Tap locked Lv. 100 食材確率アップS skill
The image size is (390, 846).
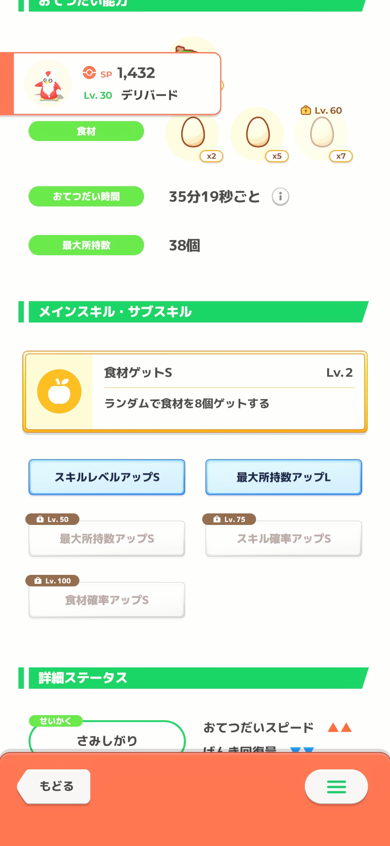click(x=107, y=600)
